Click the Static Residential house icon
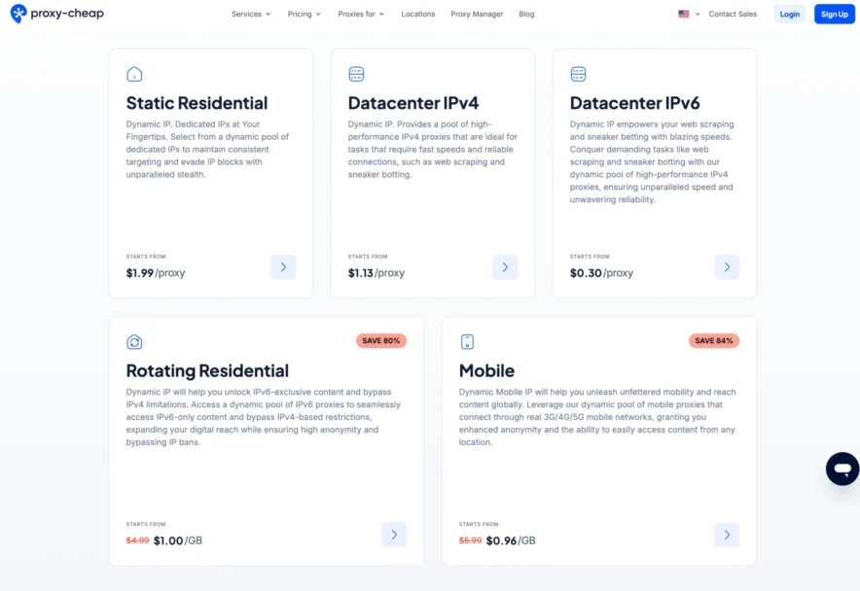Image resolution: width=860 pixels, height=591 pixels. (x=133, y=74)
